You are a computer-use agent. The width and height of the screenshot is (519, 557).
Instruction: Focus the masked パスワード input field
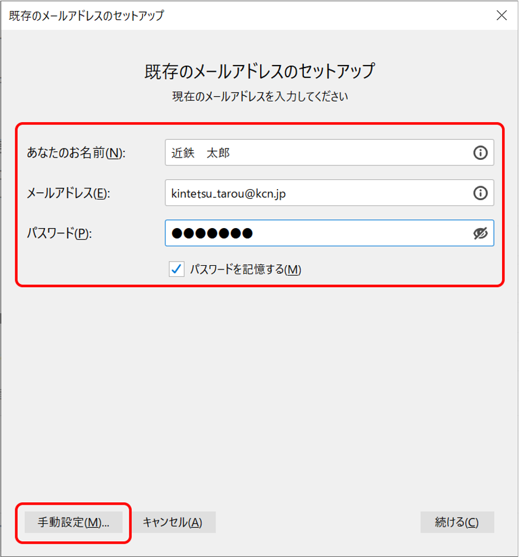pos(304,233)
